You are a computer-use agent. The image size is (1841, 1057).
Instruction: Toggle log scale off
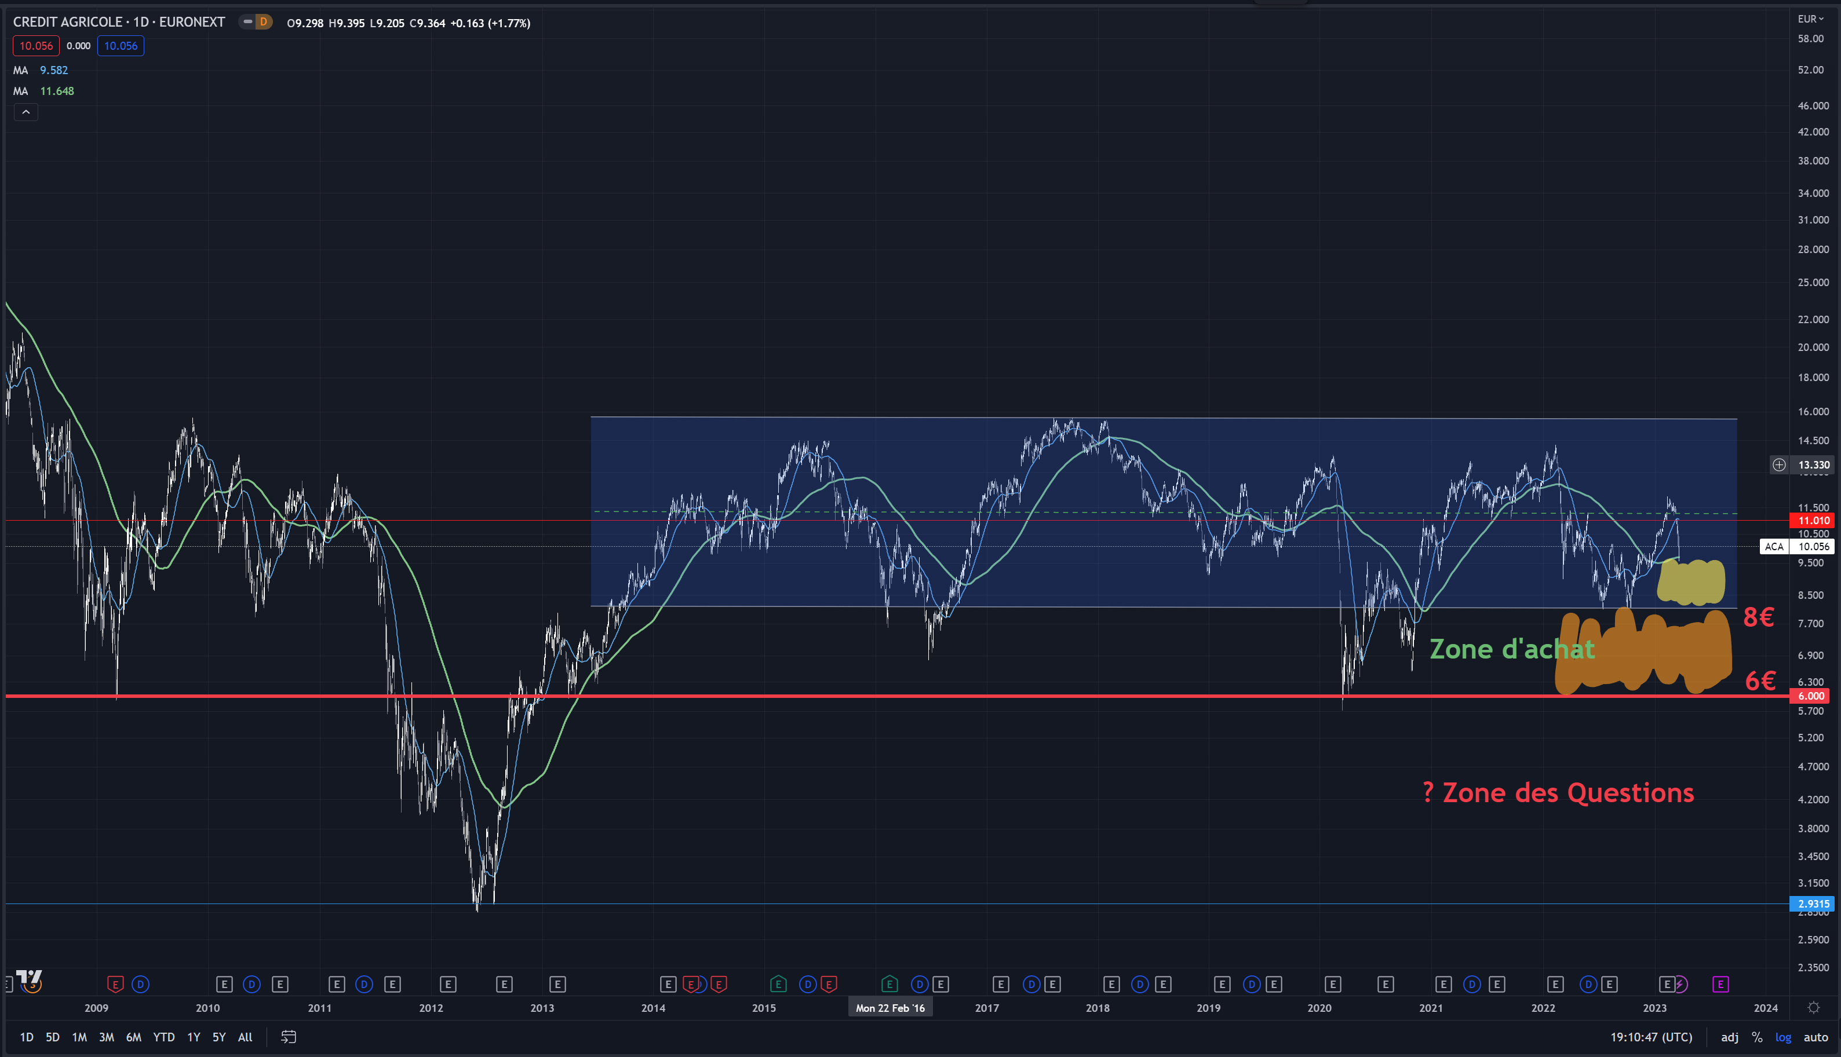point(1784,1037)
